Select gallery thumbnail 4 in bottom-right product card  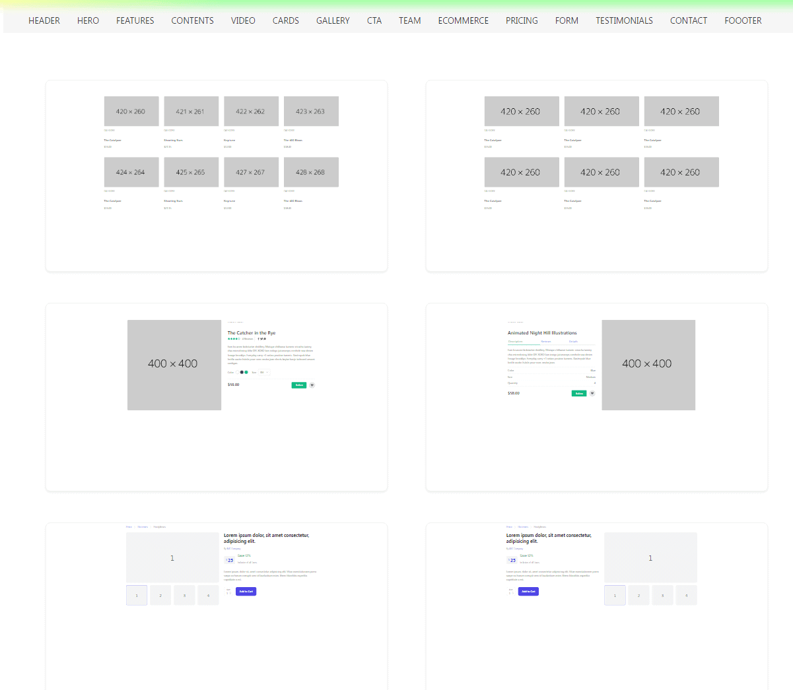[686, 595]
